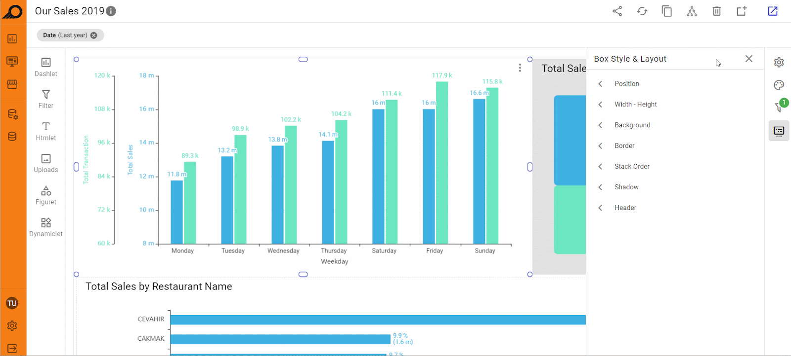Open the dashboards chart icon in orange sidebar
791x356 pixels.
[12, 39]
